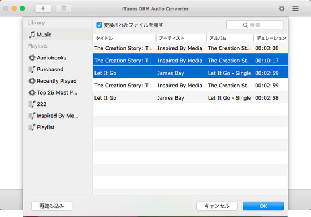This screenshot has width=311, height=217.
Task: Open settings via the gear icon
Action: 282,8
